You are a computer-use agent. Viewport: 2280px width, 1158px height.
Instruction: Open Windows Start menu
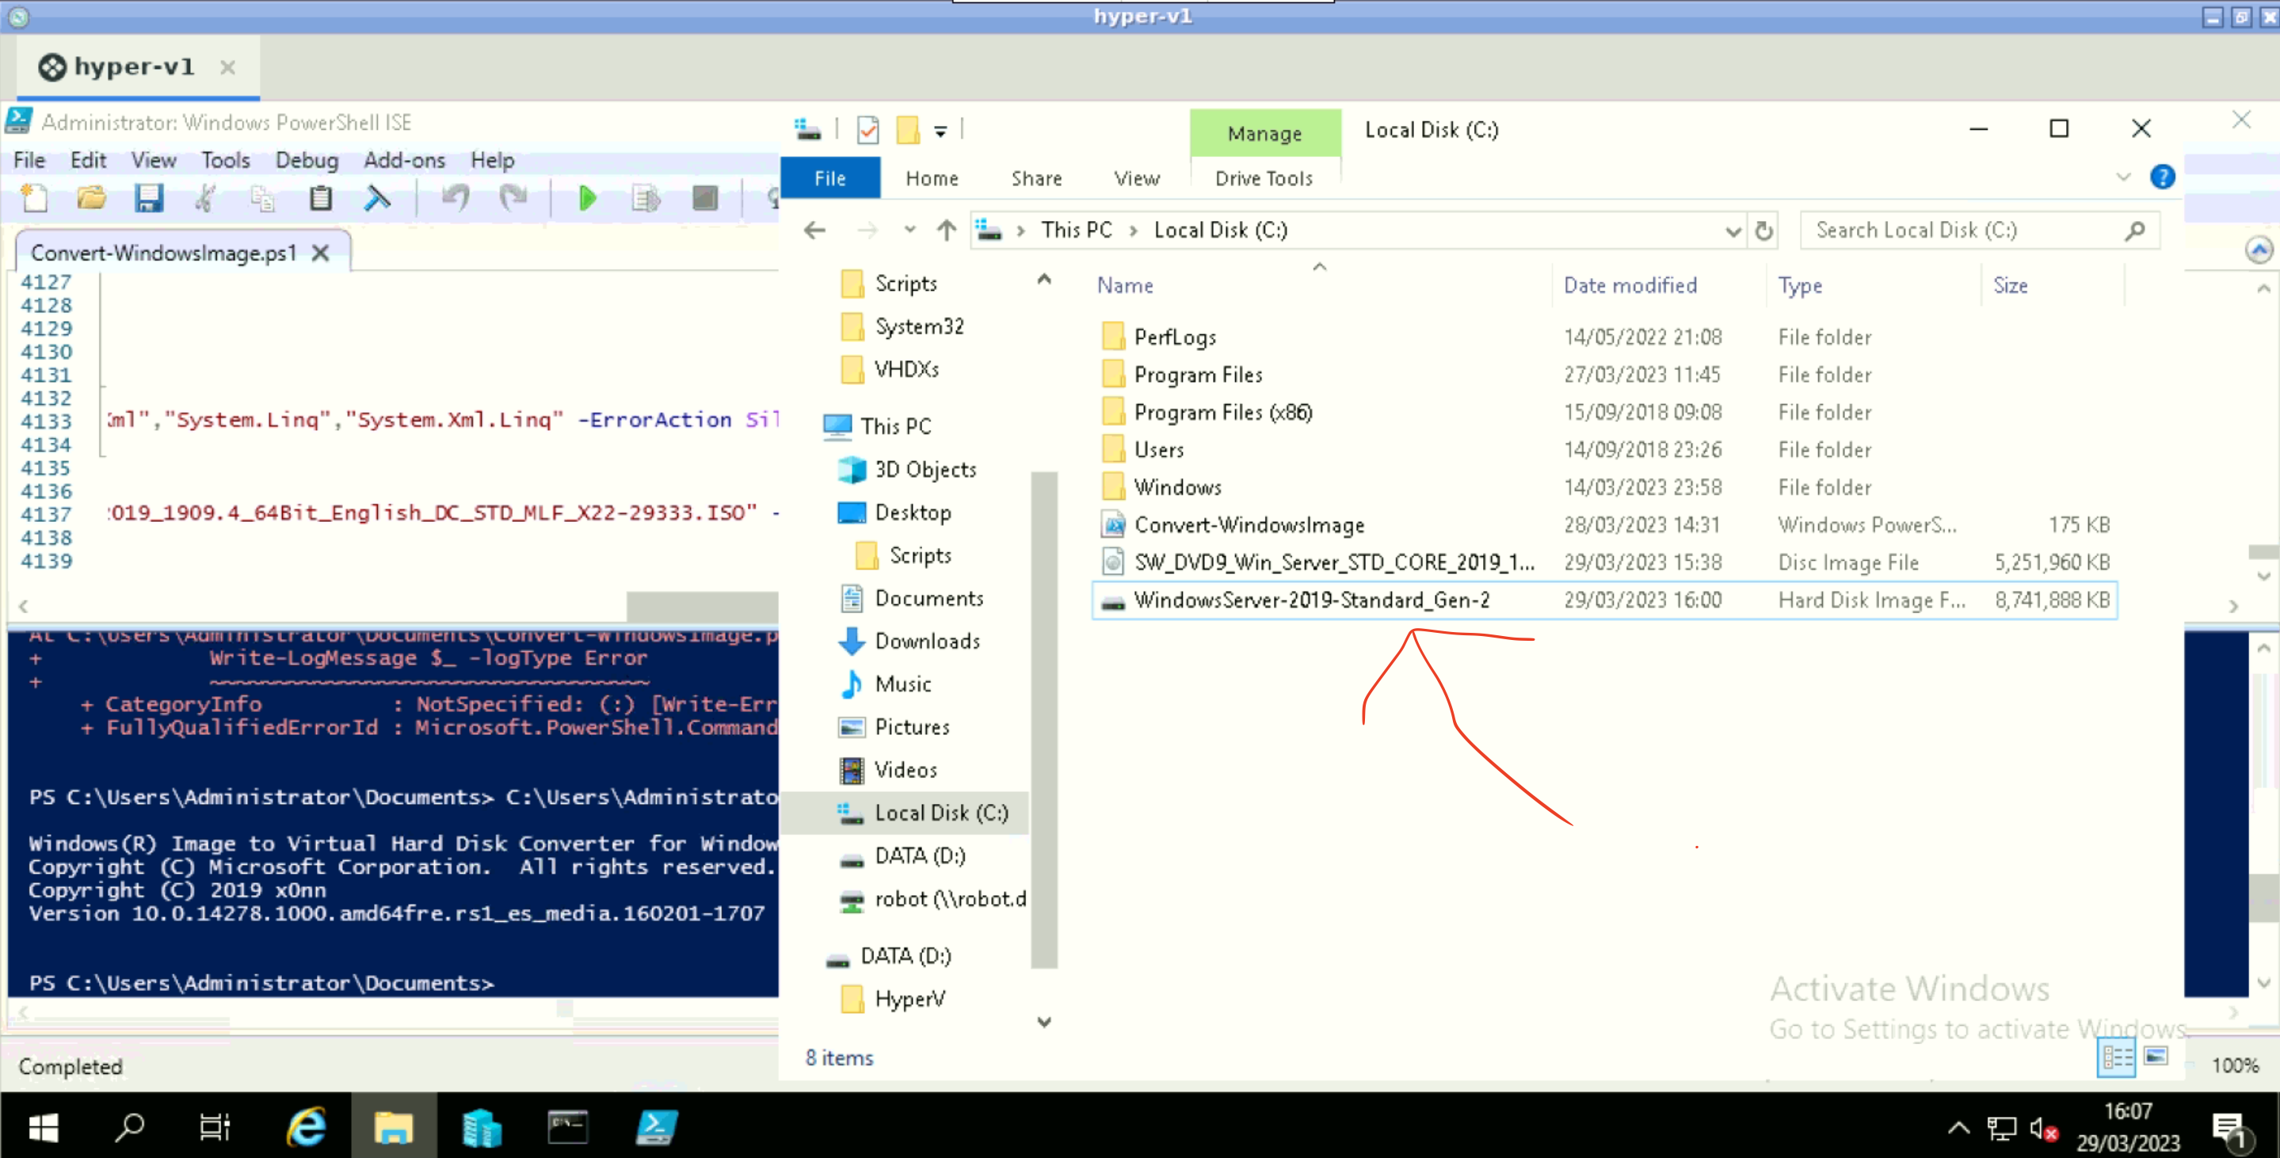click(43, 1127)
